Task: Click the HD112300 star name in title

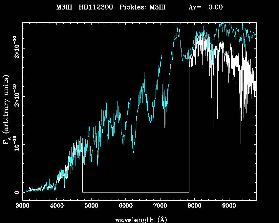Action: click(94, 7)
